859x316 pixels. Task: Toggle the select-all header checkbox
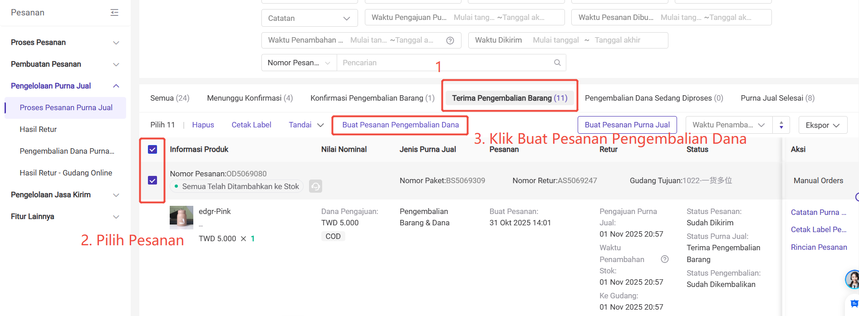click(x=152, y=150)
